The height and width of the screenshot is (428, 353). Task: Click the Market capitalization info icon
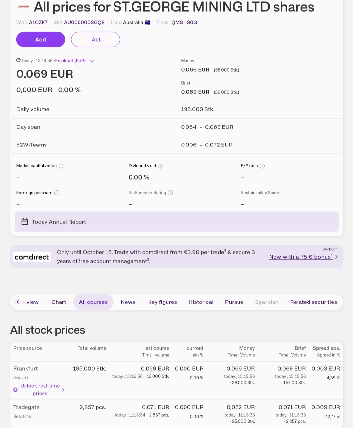pyautogui.click(x=61, y=166)
